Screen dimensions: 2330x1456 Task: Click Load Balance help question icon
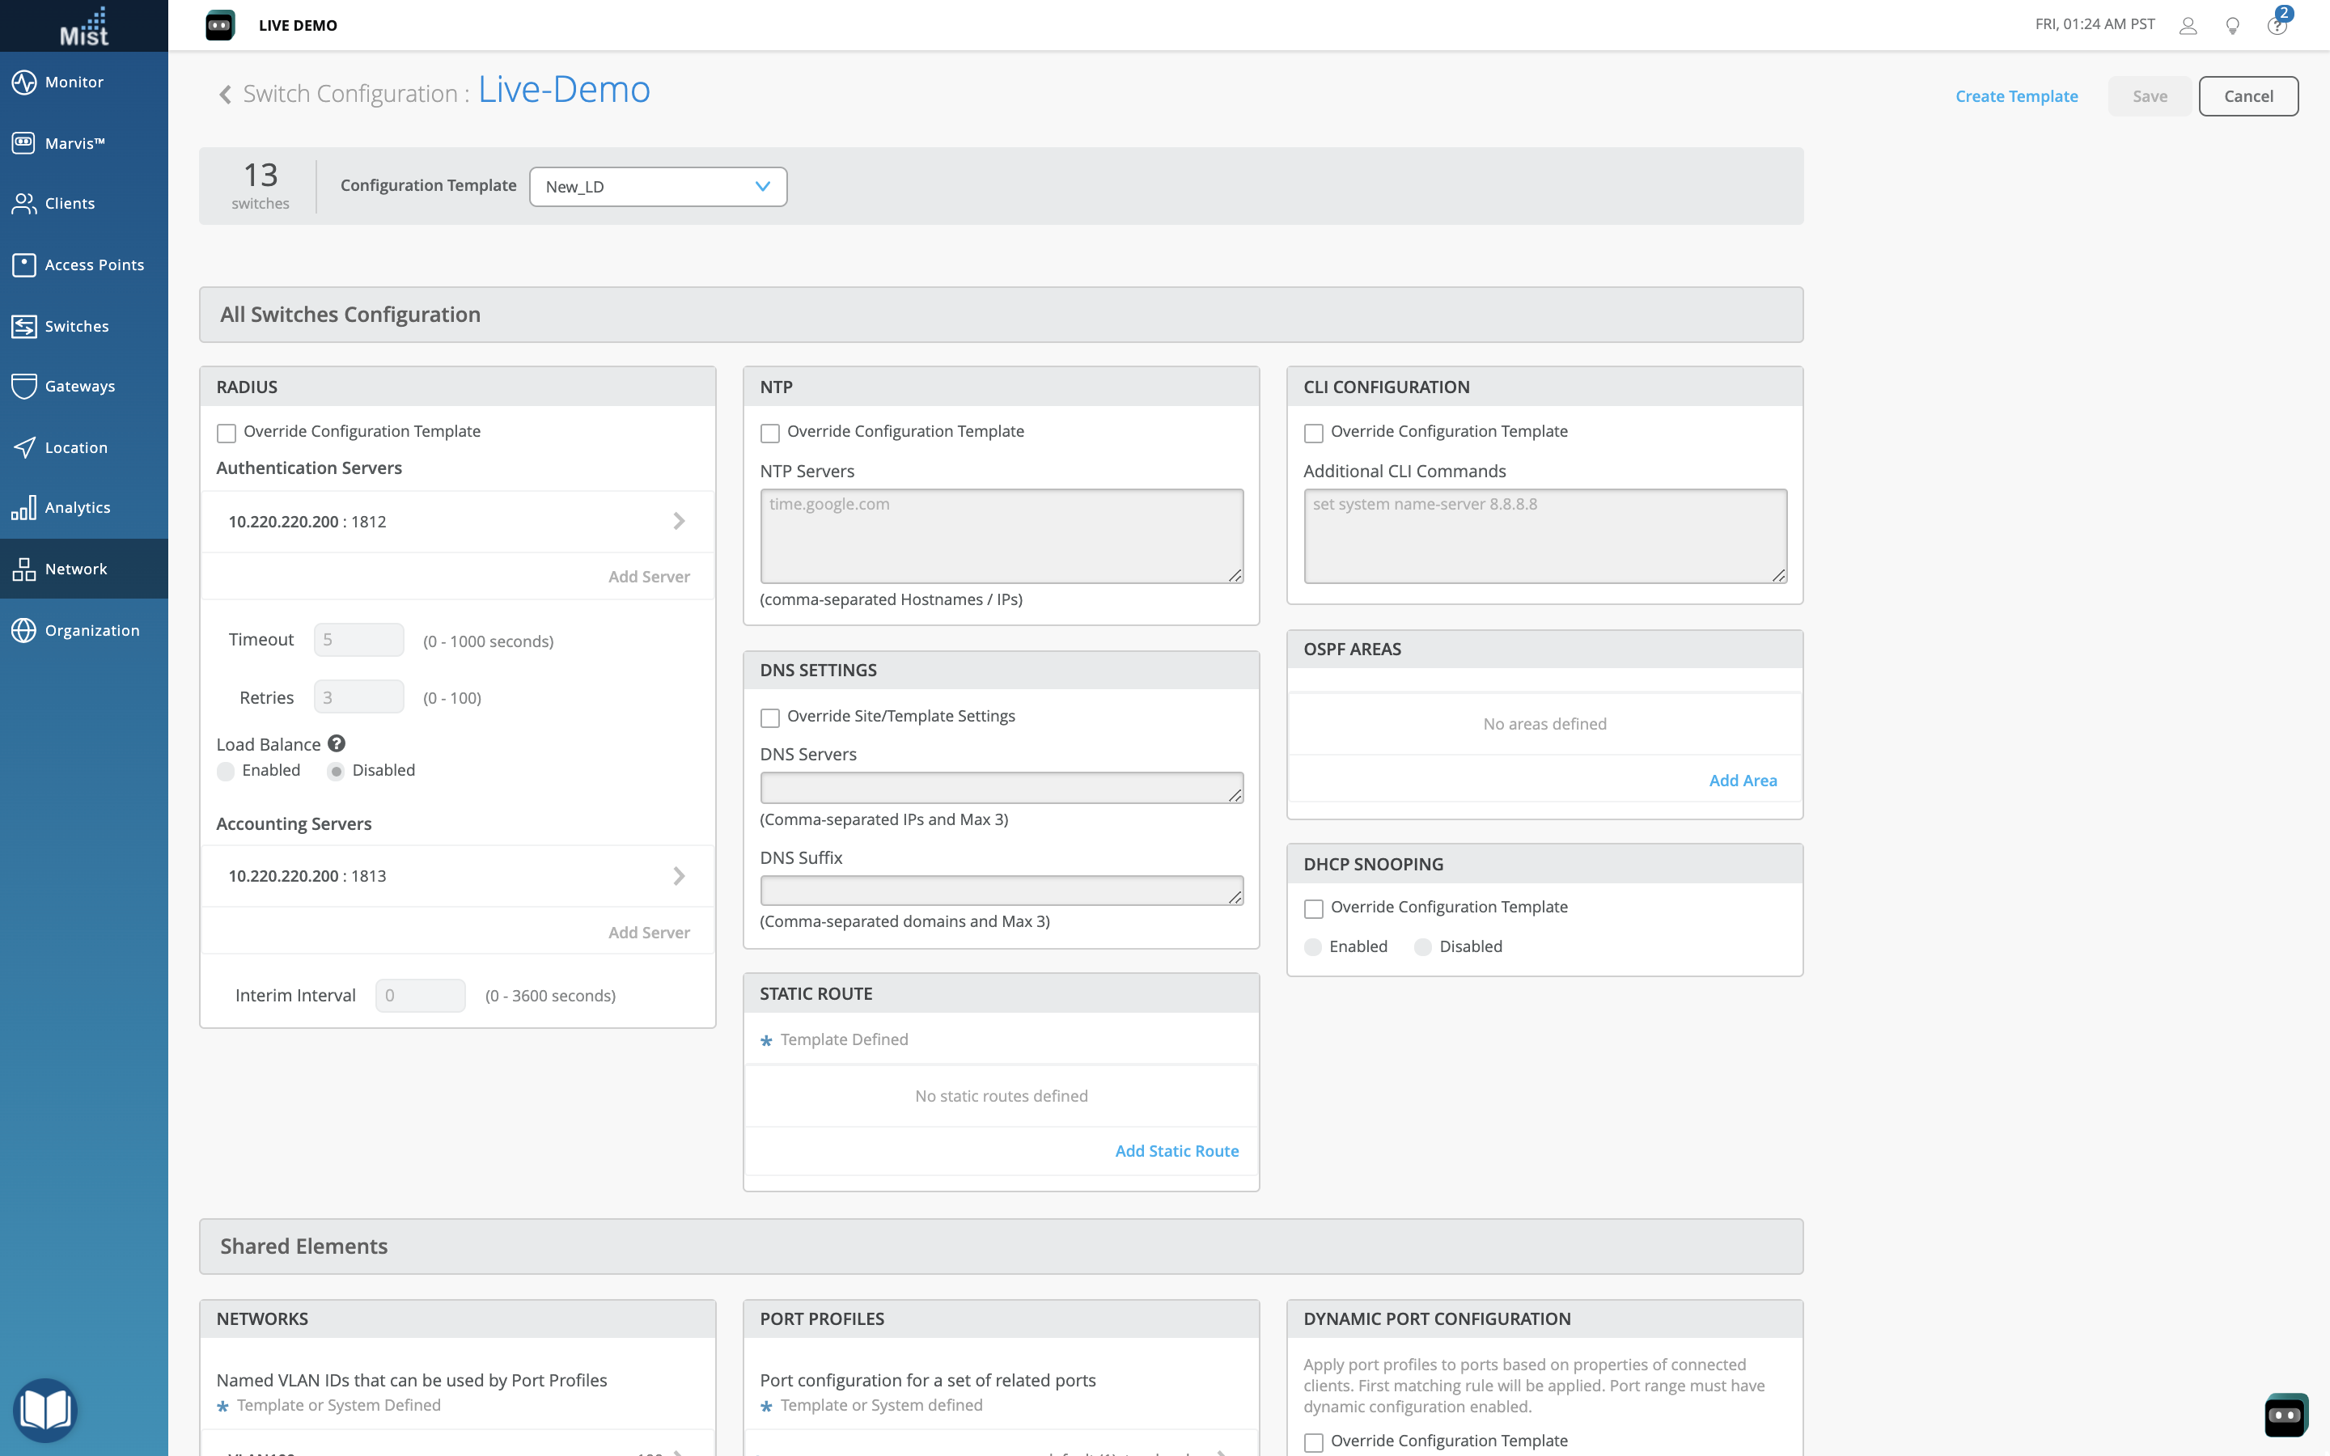click(x=336, y=743)
